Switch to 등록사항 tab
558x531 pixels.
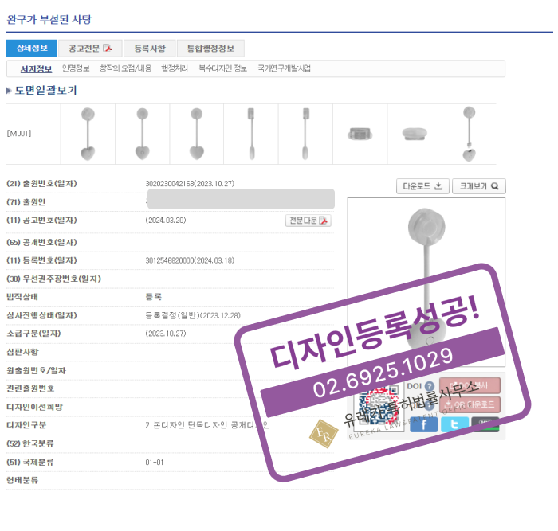click(x=149, y=48)
